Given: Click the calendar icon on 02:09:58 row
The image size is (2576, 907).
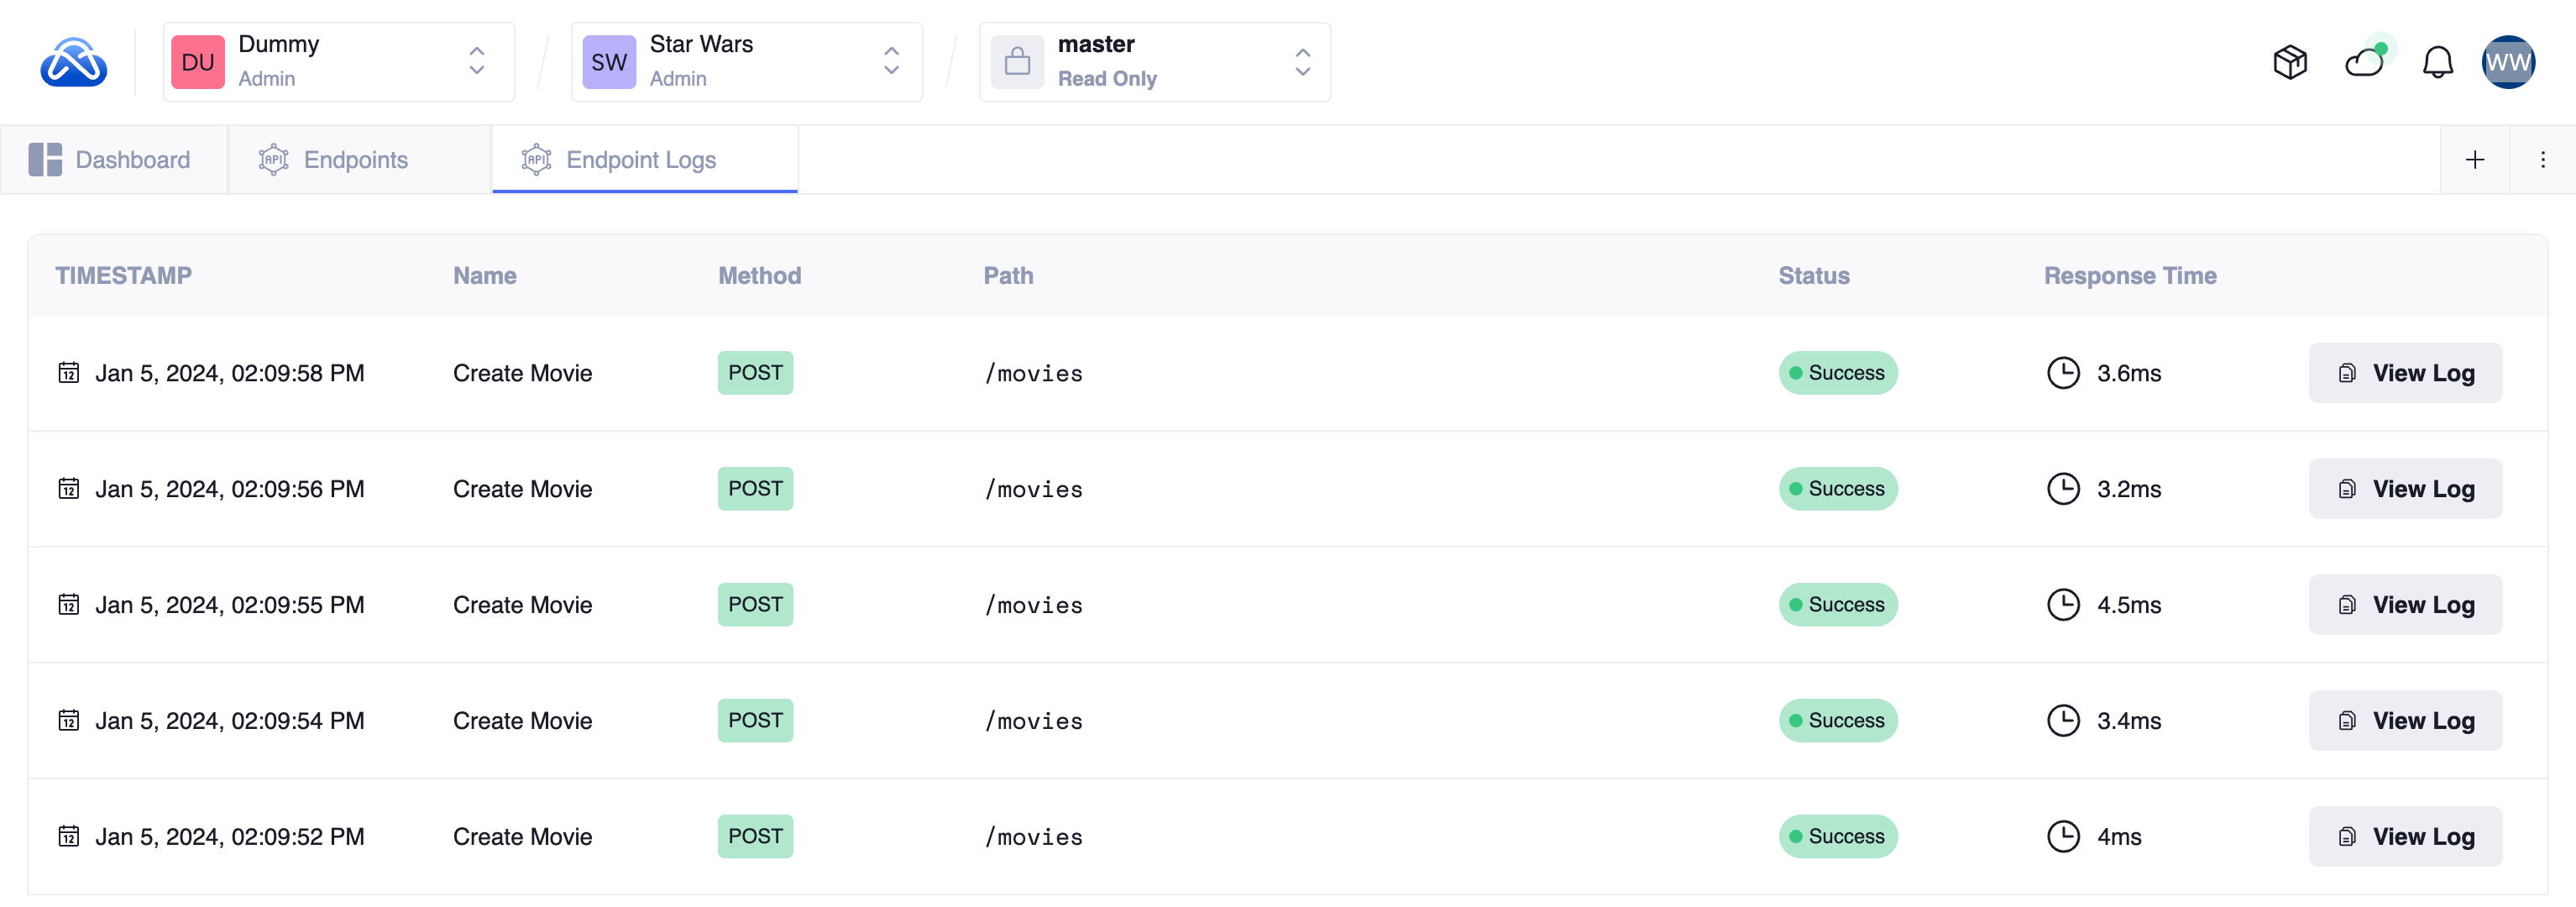Looking at the screenshot, I should tap(69, 373).
